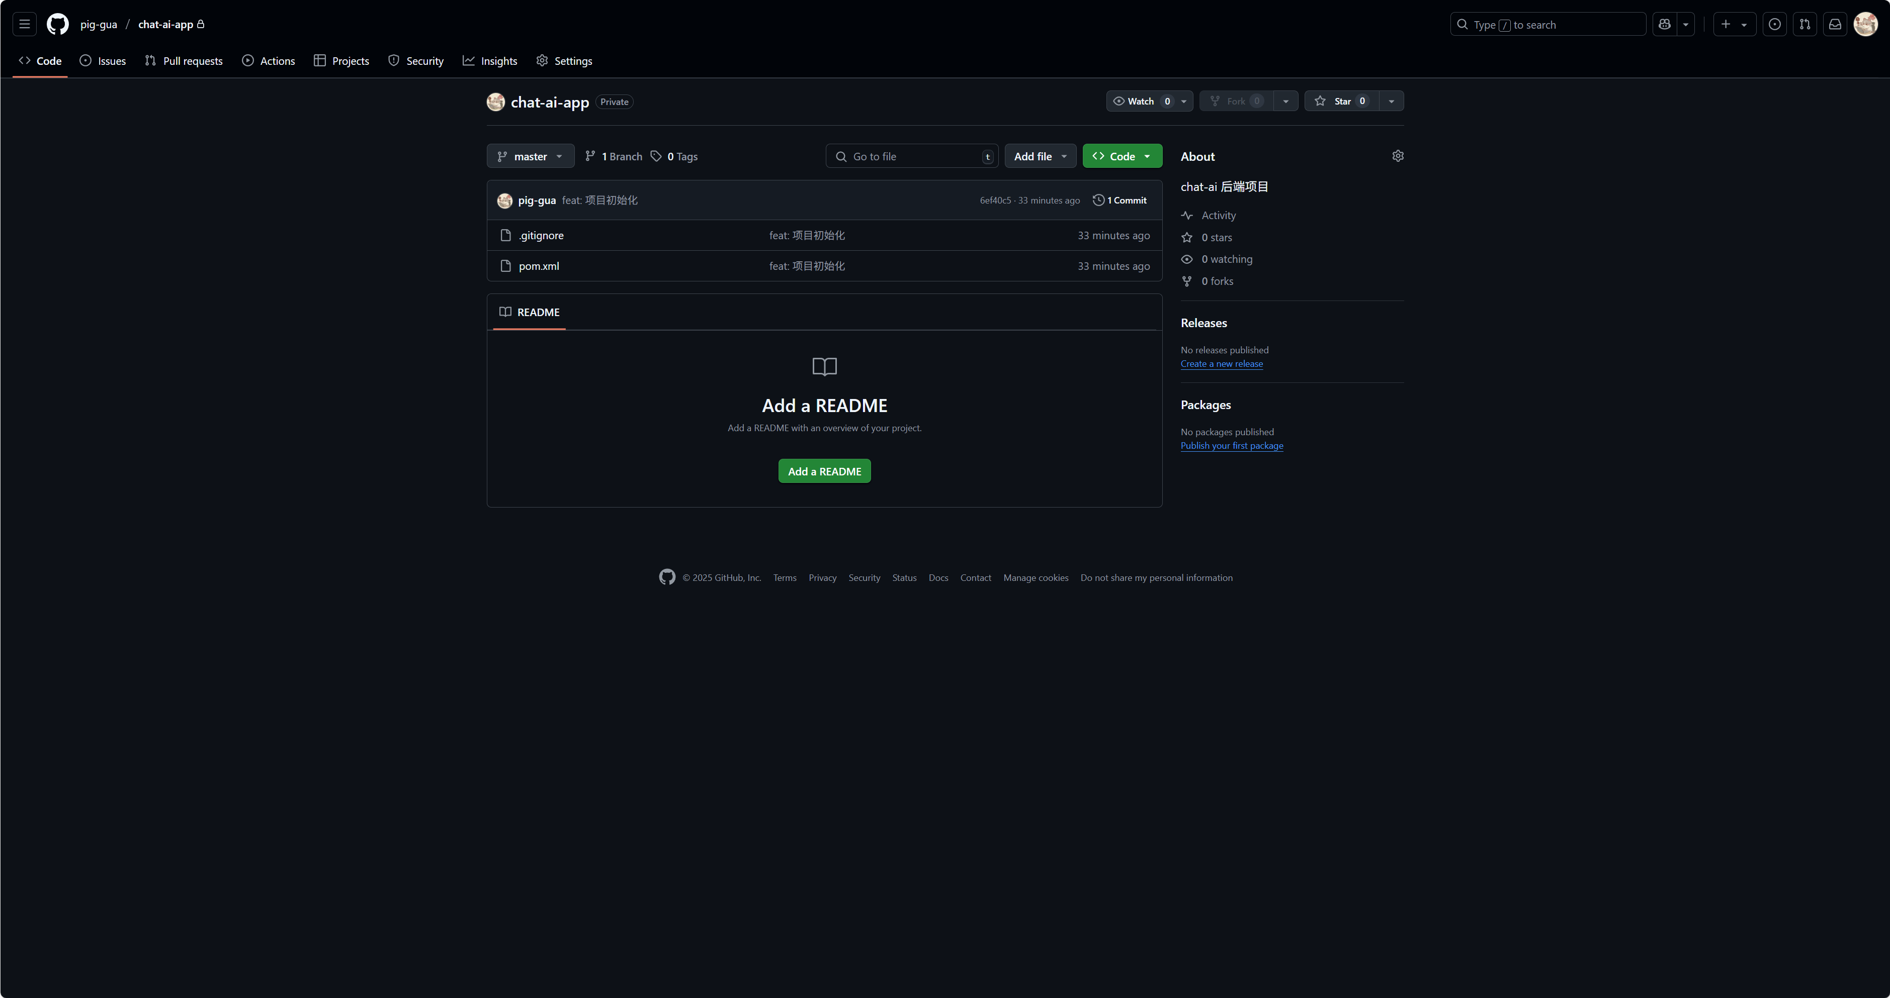Image resolution: width=1890 pixels, height=998 pixels.
Task: Click the repository owner avatar beside title
Action: click(x=496, y=102)
